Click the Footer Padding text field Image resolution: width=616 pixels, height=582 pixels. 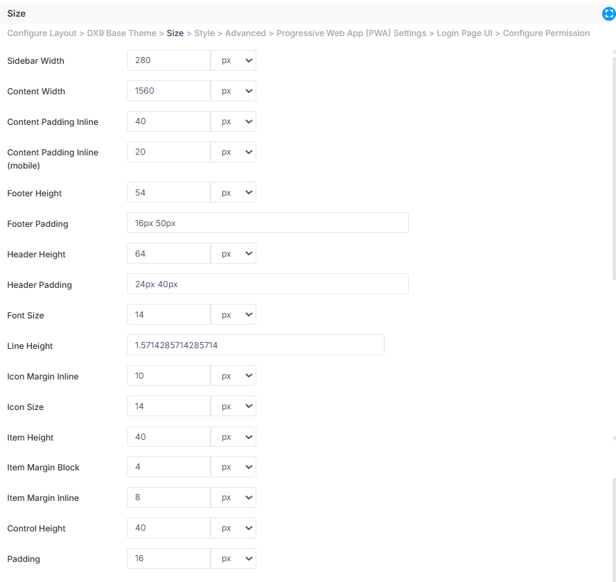point(267,223)
